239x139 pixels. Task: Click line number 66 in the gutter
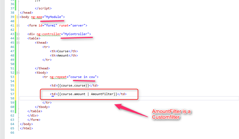(x=12, y=133)
